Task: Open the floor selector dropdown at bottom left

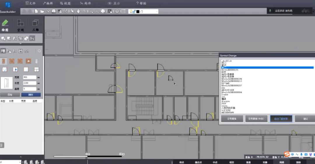Action: (x=10, y=162)
